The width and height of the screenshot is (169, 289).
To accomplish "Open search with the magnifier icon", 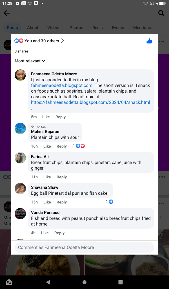I will (161, 13).
